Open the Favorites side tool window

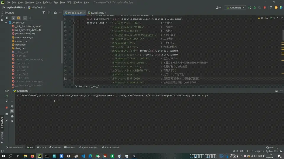click(2, 138)
